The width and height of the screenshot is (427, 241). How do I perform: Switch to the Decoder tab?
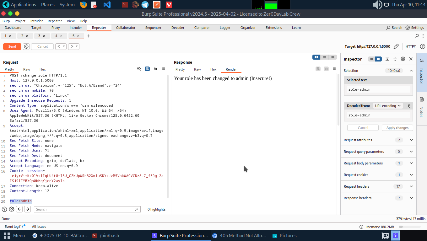click(x=178, y=28)
